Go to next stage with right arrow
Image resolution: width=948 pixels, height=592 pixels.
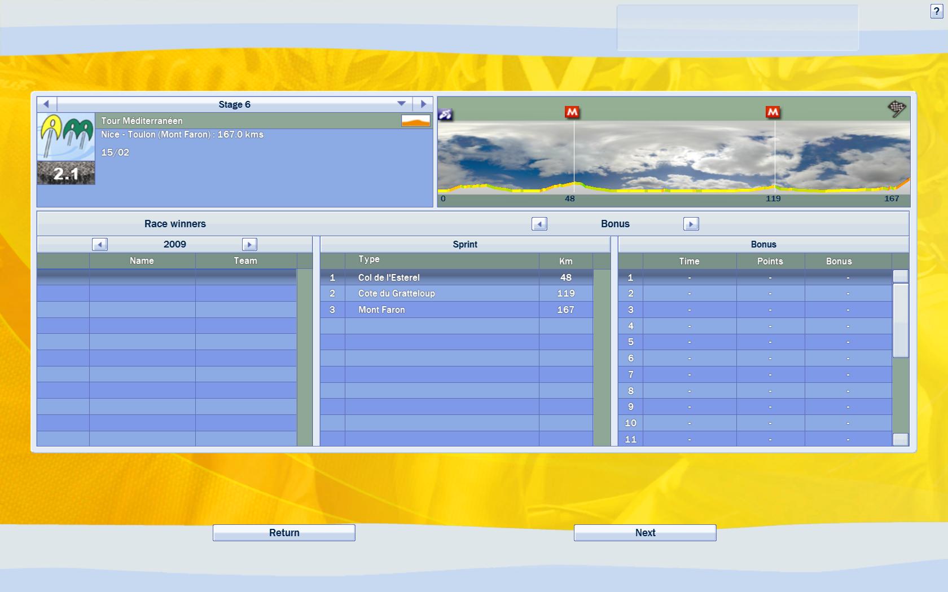tap(423, 104)
